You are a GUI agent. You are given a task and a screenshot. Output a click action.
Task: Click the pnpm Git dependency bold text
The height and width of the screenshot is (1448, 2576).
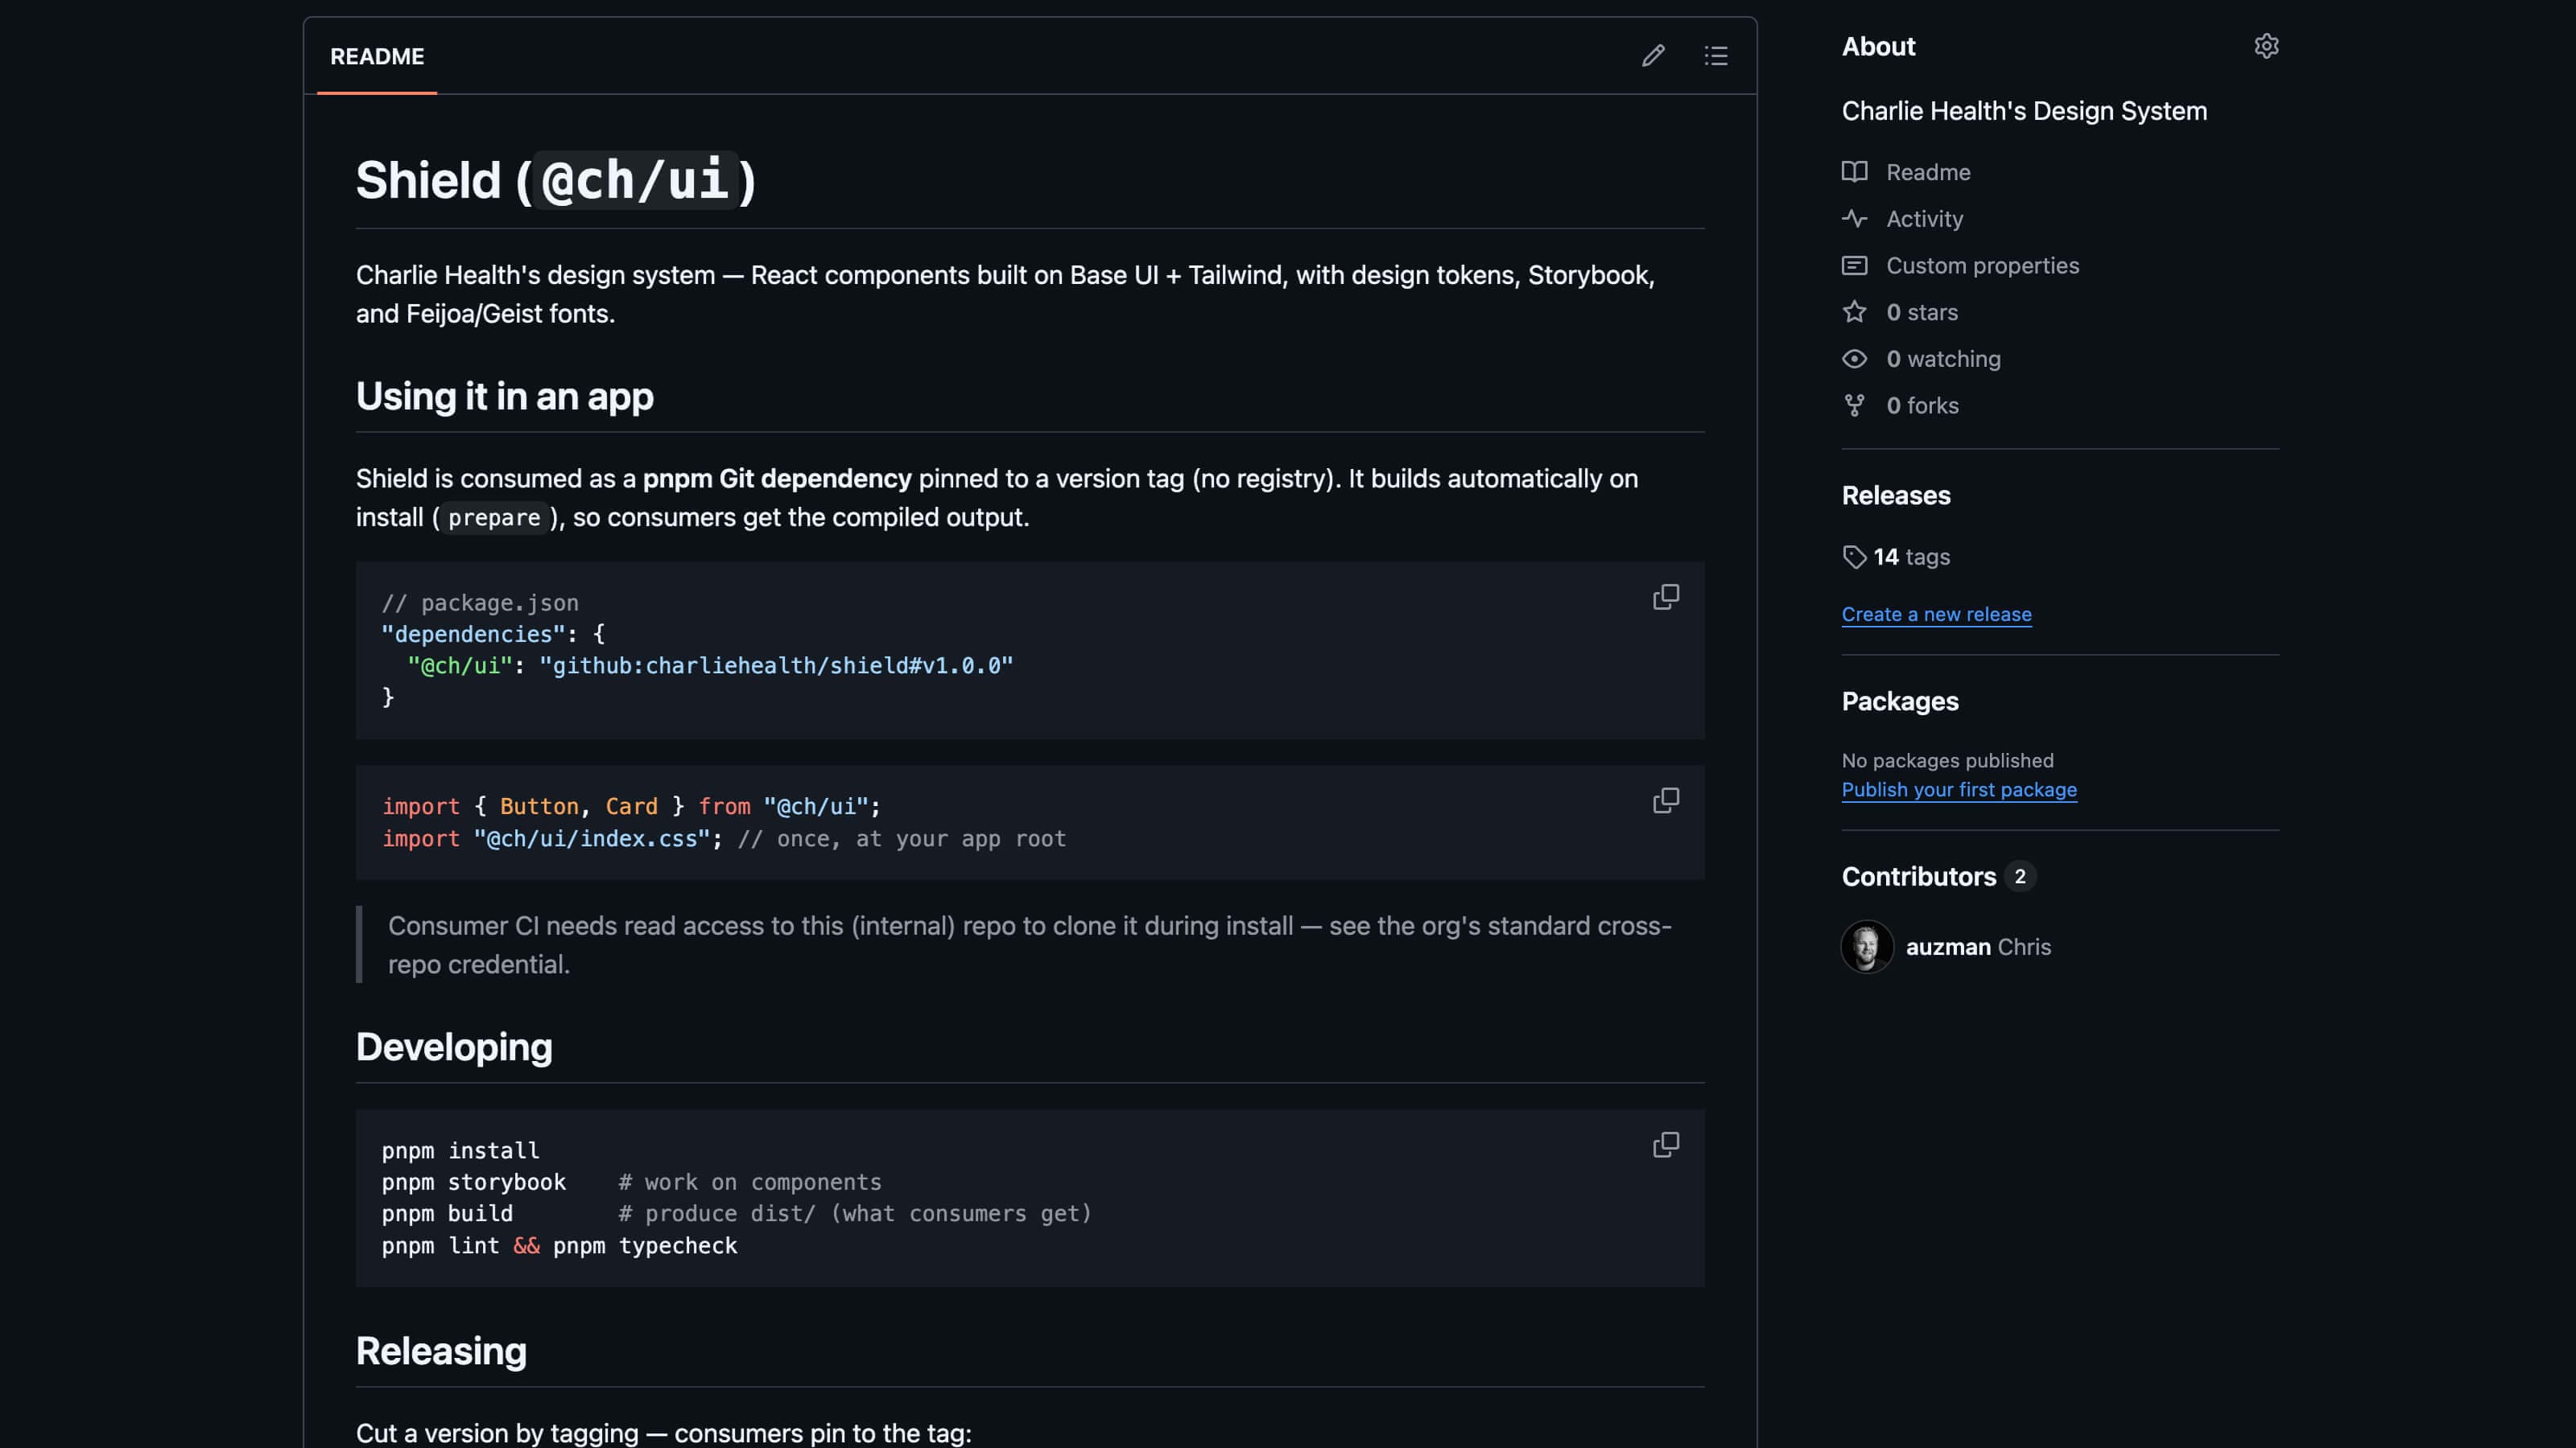(777, 479)
